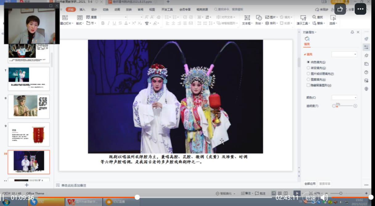Open the color (颜色) dropdown
The width and height of the screenshot is (375, 206).
344,97
